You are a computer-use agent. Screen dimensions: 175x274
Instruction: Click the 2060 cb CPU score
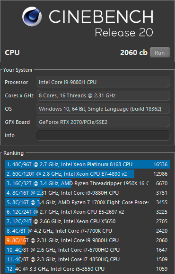pyautogui.click(x=134, y=52)
